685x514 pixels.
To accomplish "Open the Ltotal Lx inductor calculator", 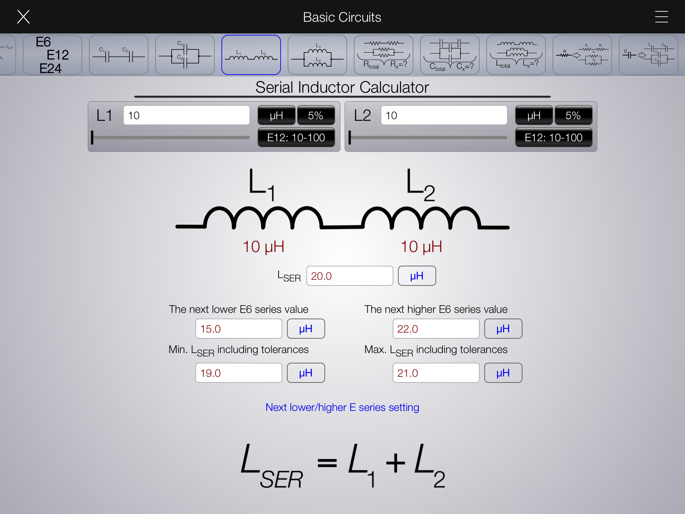I will pyautogui.click(x=516, y=55).
